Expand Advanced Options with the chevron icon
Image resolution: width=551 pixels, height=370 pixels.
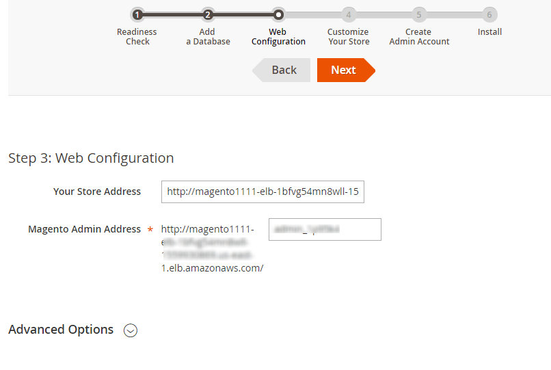[x=131, y=330]
